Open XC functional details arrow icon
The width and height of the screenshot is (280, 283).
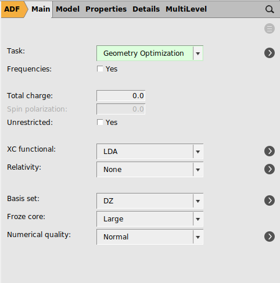tap(270, 151)
